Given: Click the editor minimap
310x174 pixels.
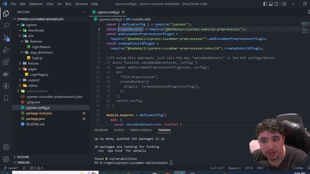Looking at the screenshot, I should click(x=305, y=28).
